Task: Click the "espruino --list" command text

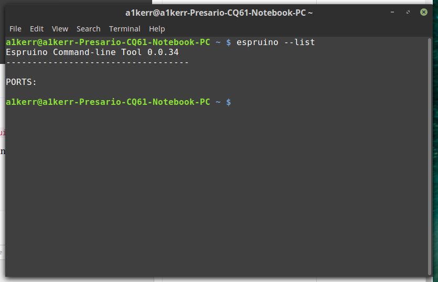Action: coord(276,42)
